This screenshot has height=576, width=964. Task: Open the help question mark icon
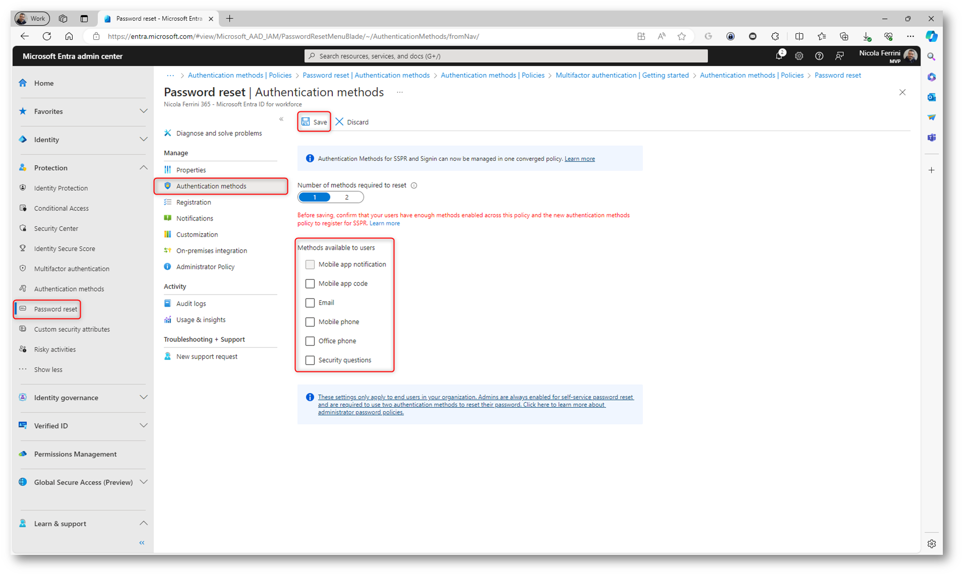819,56
